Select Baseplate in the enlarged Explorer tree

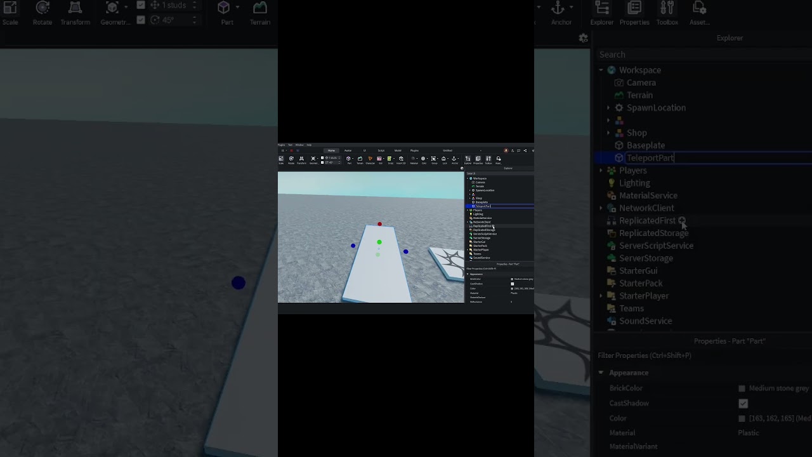pyautogui.click(x=646, y=145)
